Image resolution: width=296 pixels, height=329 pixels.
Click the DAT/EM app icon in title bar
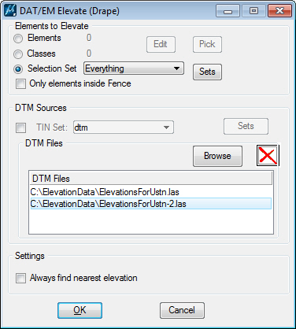10,11
